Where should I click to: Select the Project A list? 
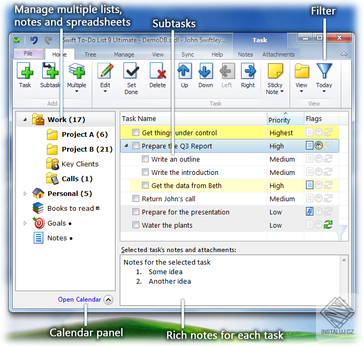(78, 134)
